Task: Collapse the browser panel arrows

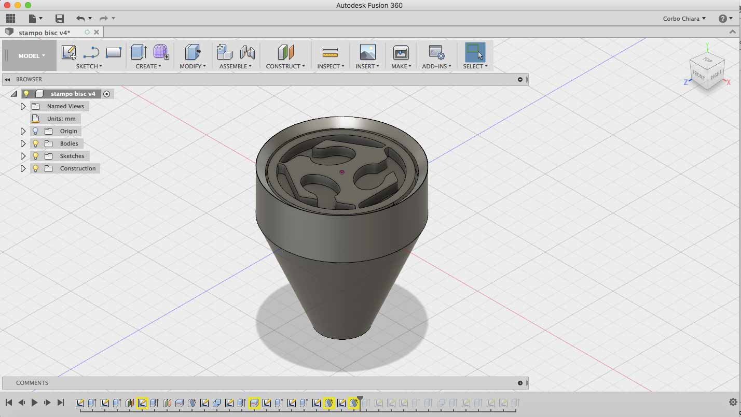Action: (8, 79)
